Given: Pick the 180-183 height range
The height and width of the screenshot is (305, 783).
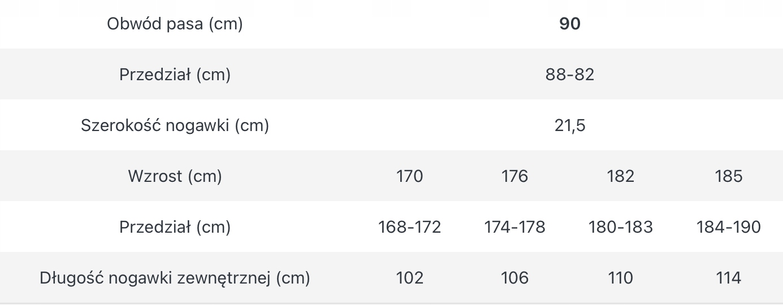Looking at the screenshot, I should tap(620, 227).
